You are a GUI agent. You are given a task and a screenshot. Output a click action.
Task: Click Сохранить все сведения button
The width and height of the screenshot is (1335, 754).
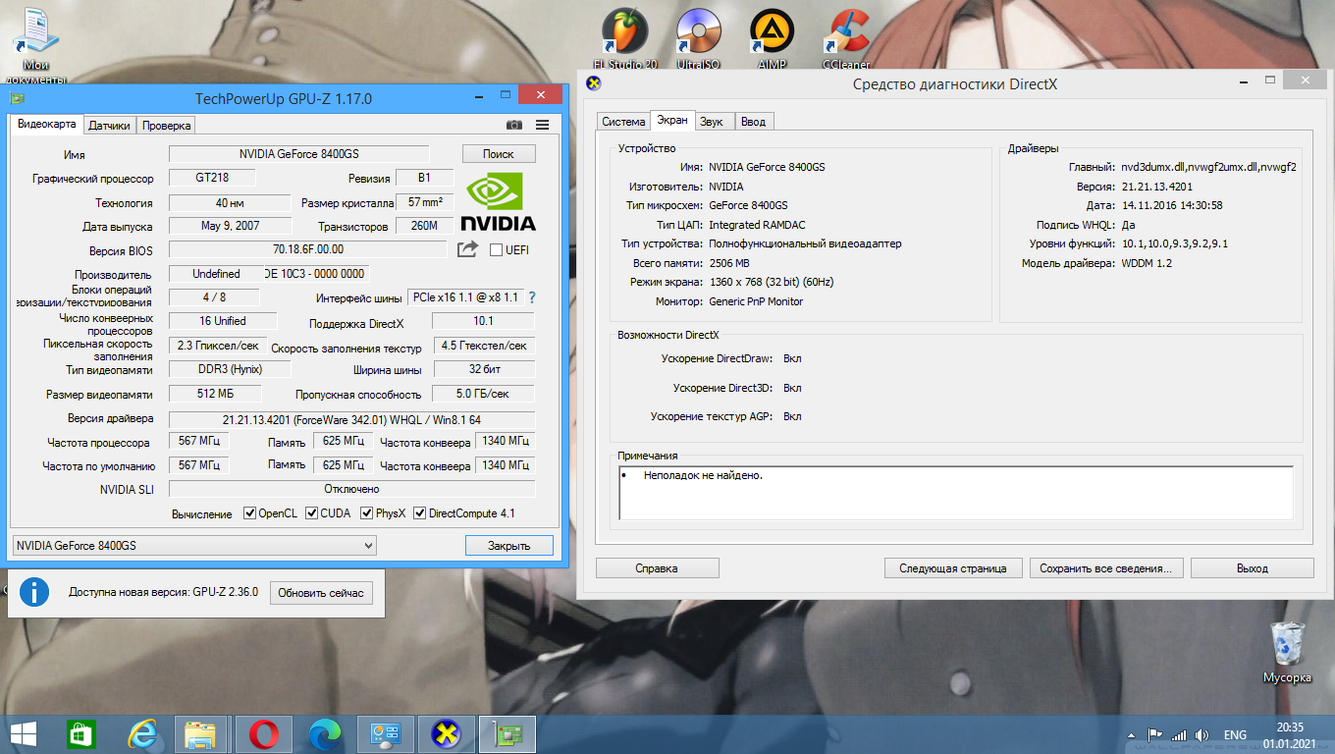(1105, 567)
